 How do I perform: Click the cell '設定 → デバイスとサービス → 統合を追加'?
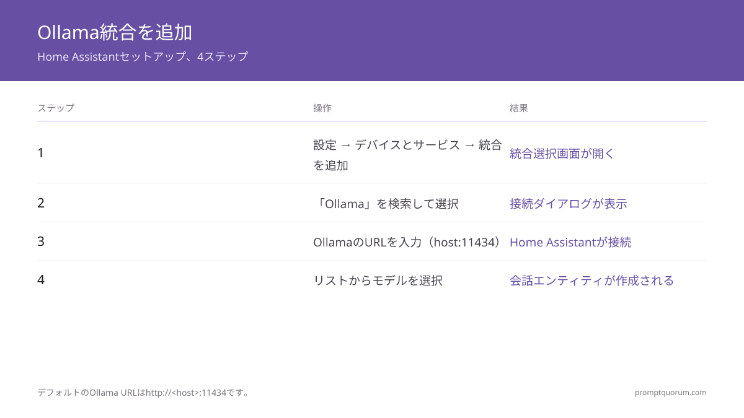point(407,155)
